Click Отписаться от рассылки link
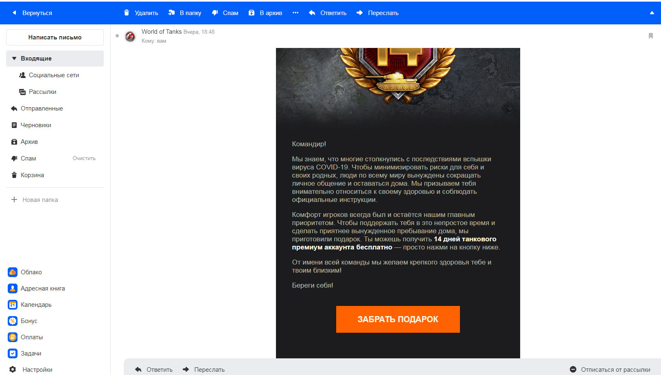 coord(615,369)
